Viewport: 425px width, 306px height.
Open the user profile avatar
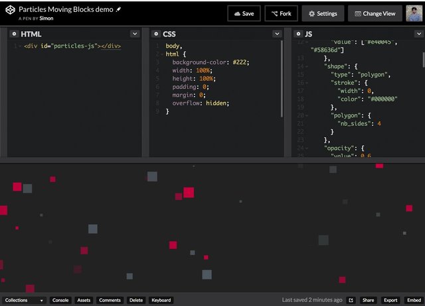[x=414, y=13]
